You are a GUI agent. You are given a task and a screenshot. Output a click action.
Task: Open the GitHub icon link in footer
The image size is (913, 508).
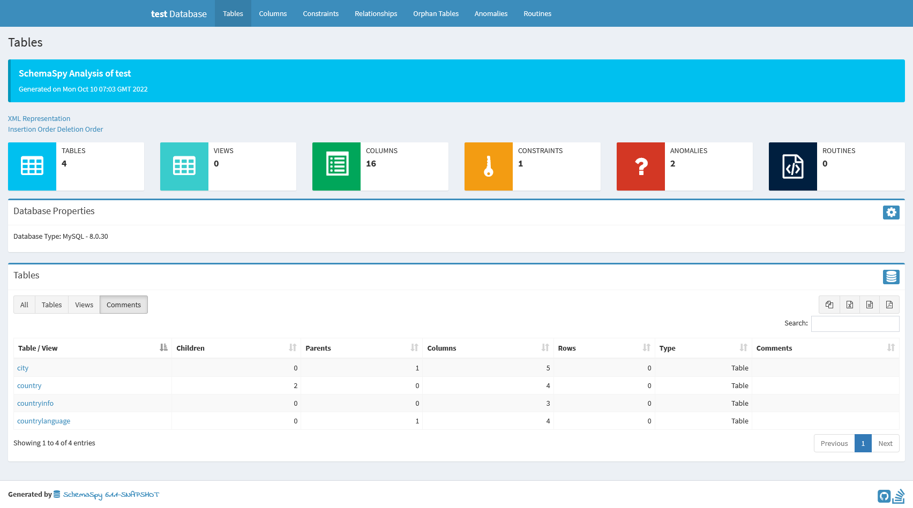[884, 496]
